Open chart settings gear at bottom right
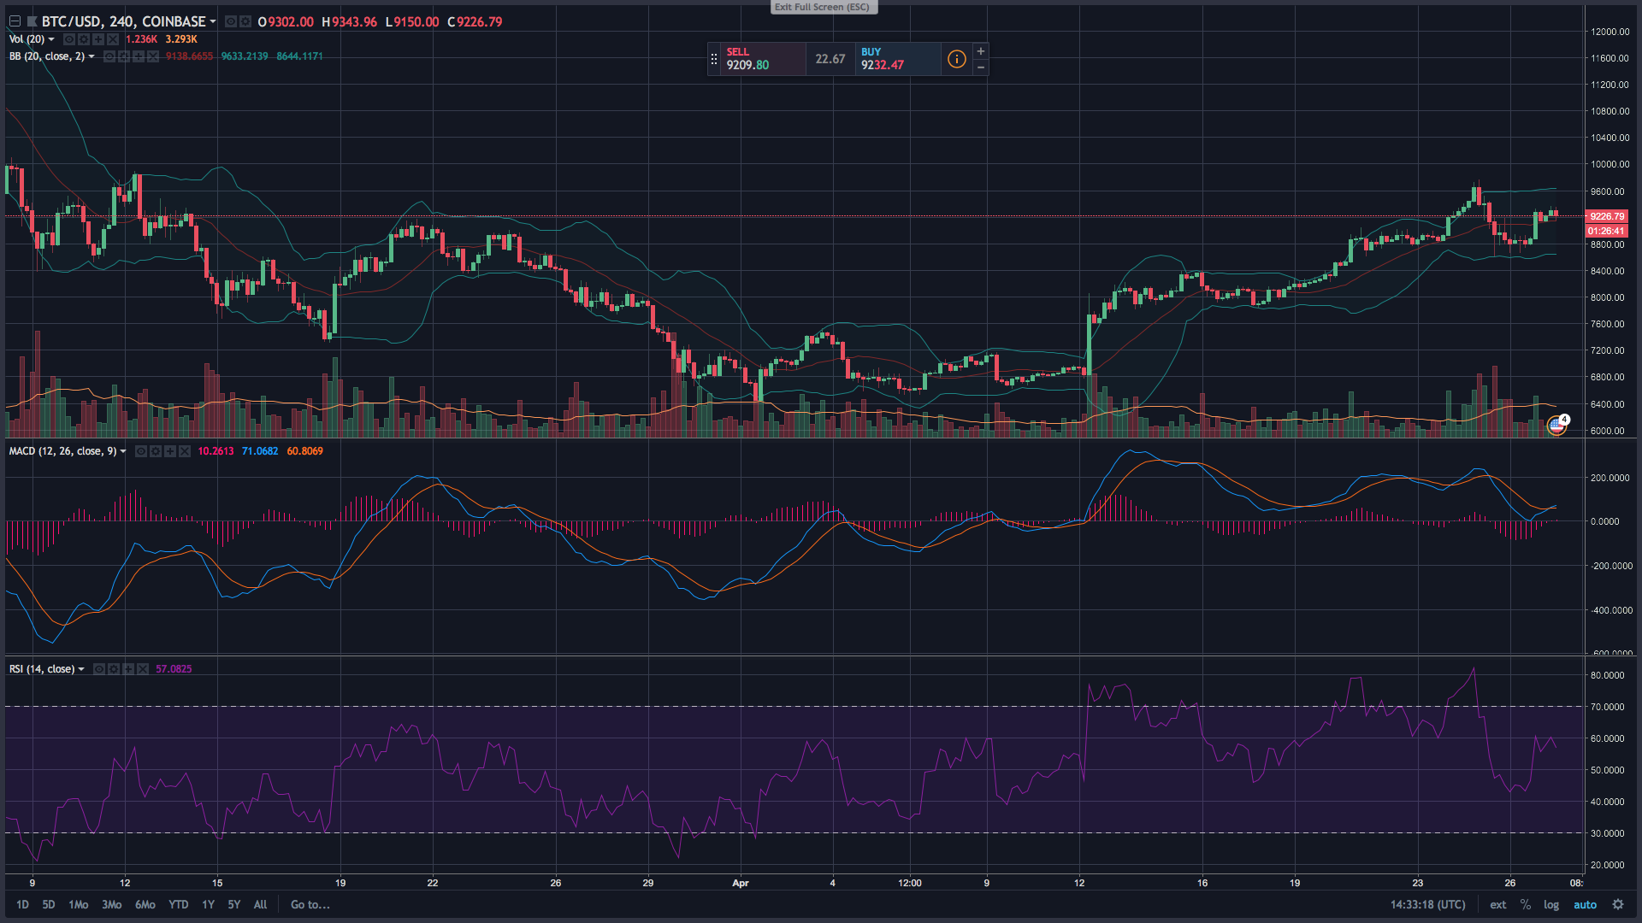The image size is (1642, 923). [1618, 904]
